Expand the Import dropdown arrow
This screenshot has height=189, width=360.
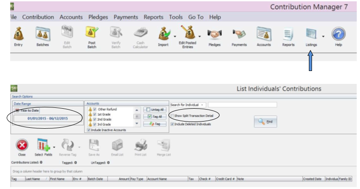(175, 36)
